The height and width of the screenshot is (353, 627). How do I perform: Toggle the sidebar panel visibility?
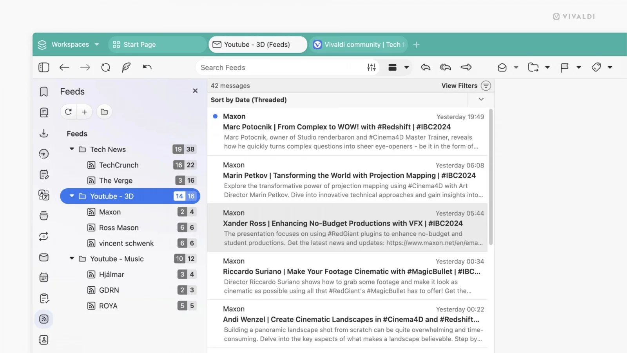tap(43, 67)
